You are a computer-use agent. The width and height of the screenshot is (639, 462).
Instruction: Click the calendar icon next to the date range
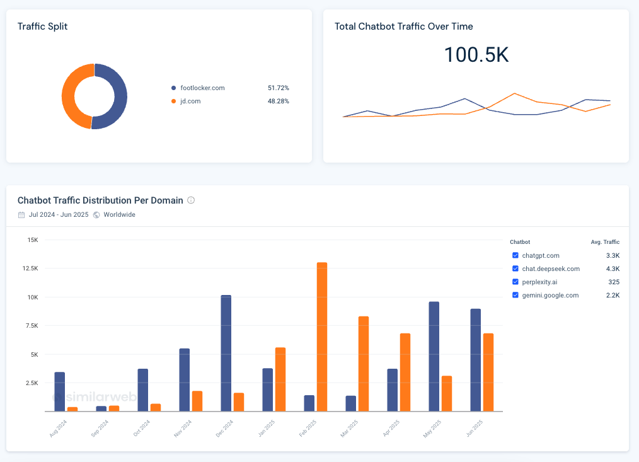tap(22, 215)
